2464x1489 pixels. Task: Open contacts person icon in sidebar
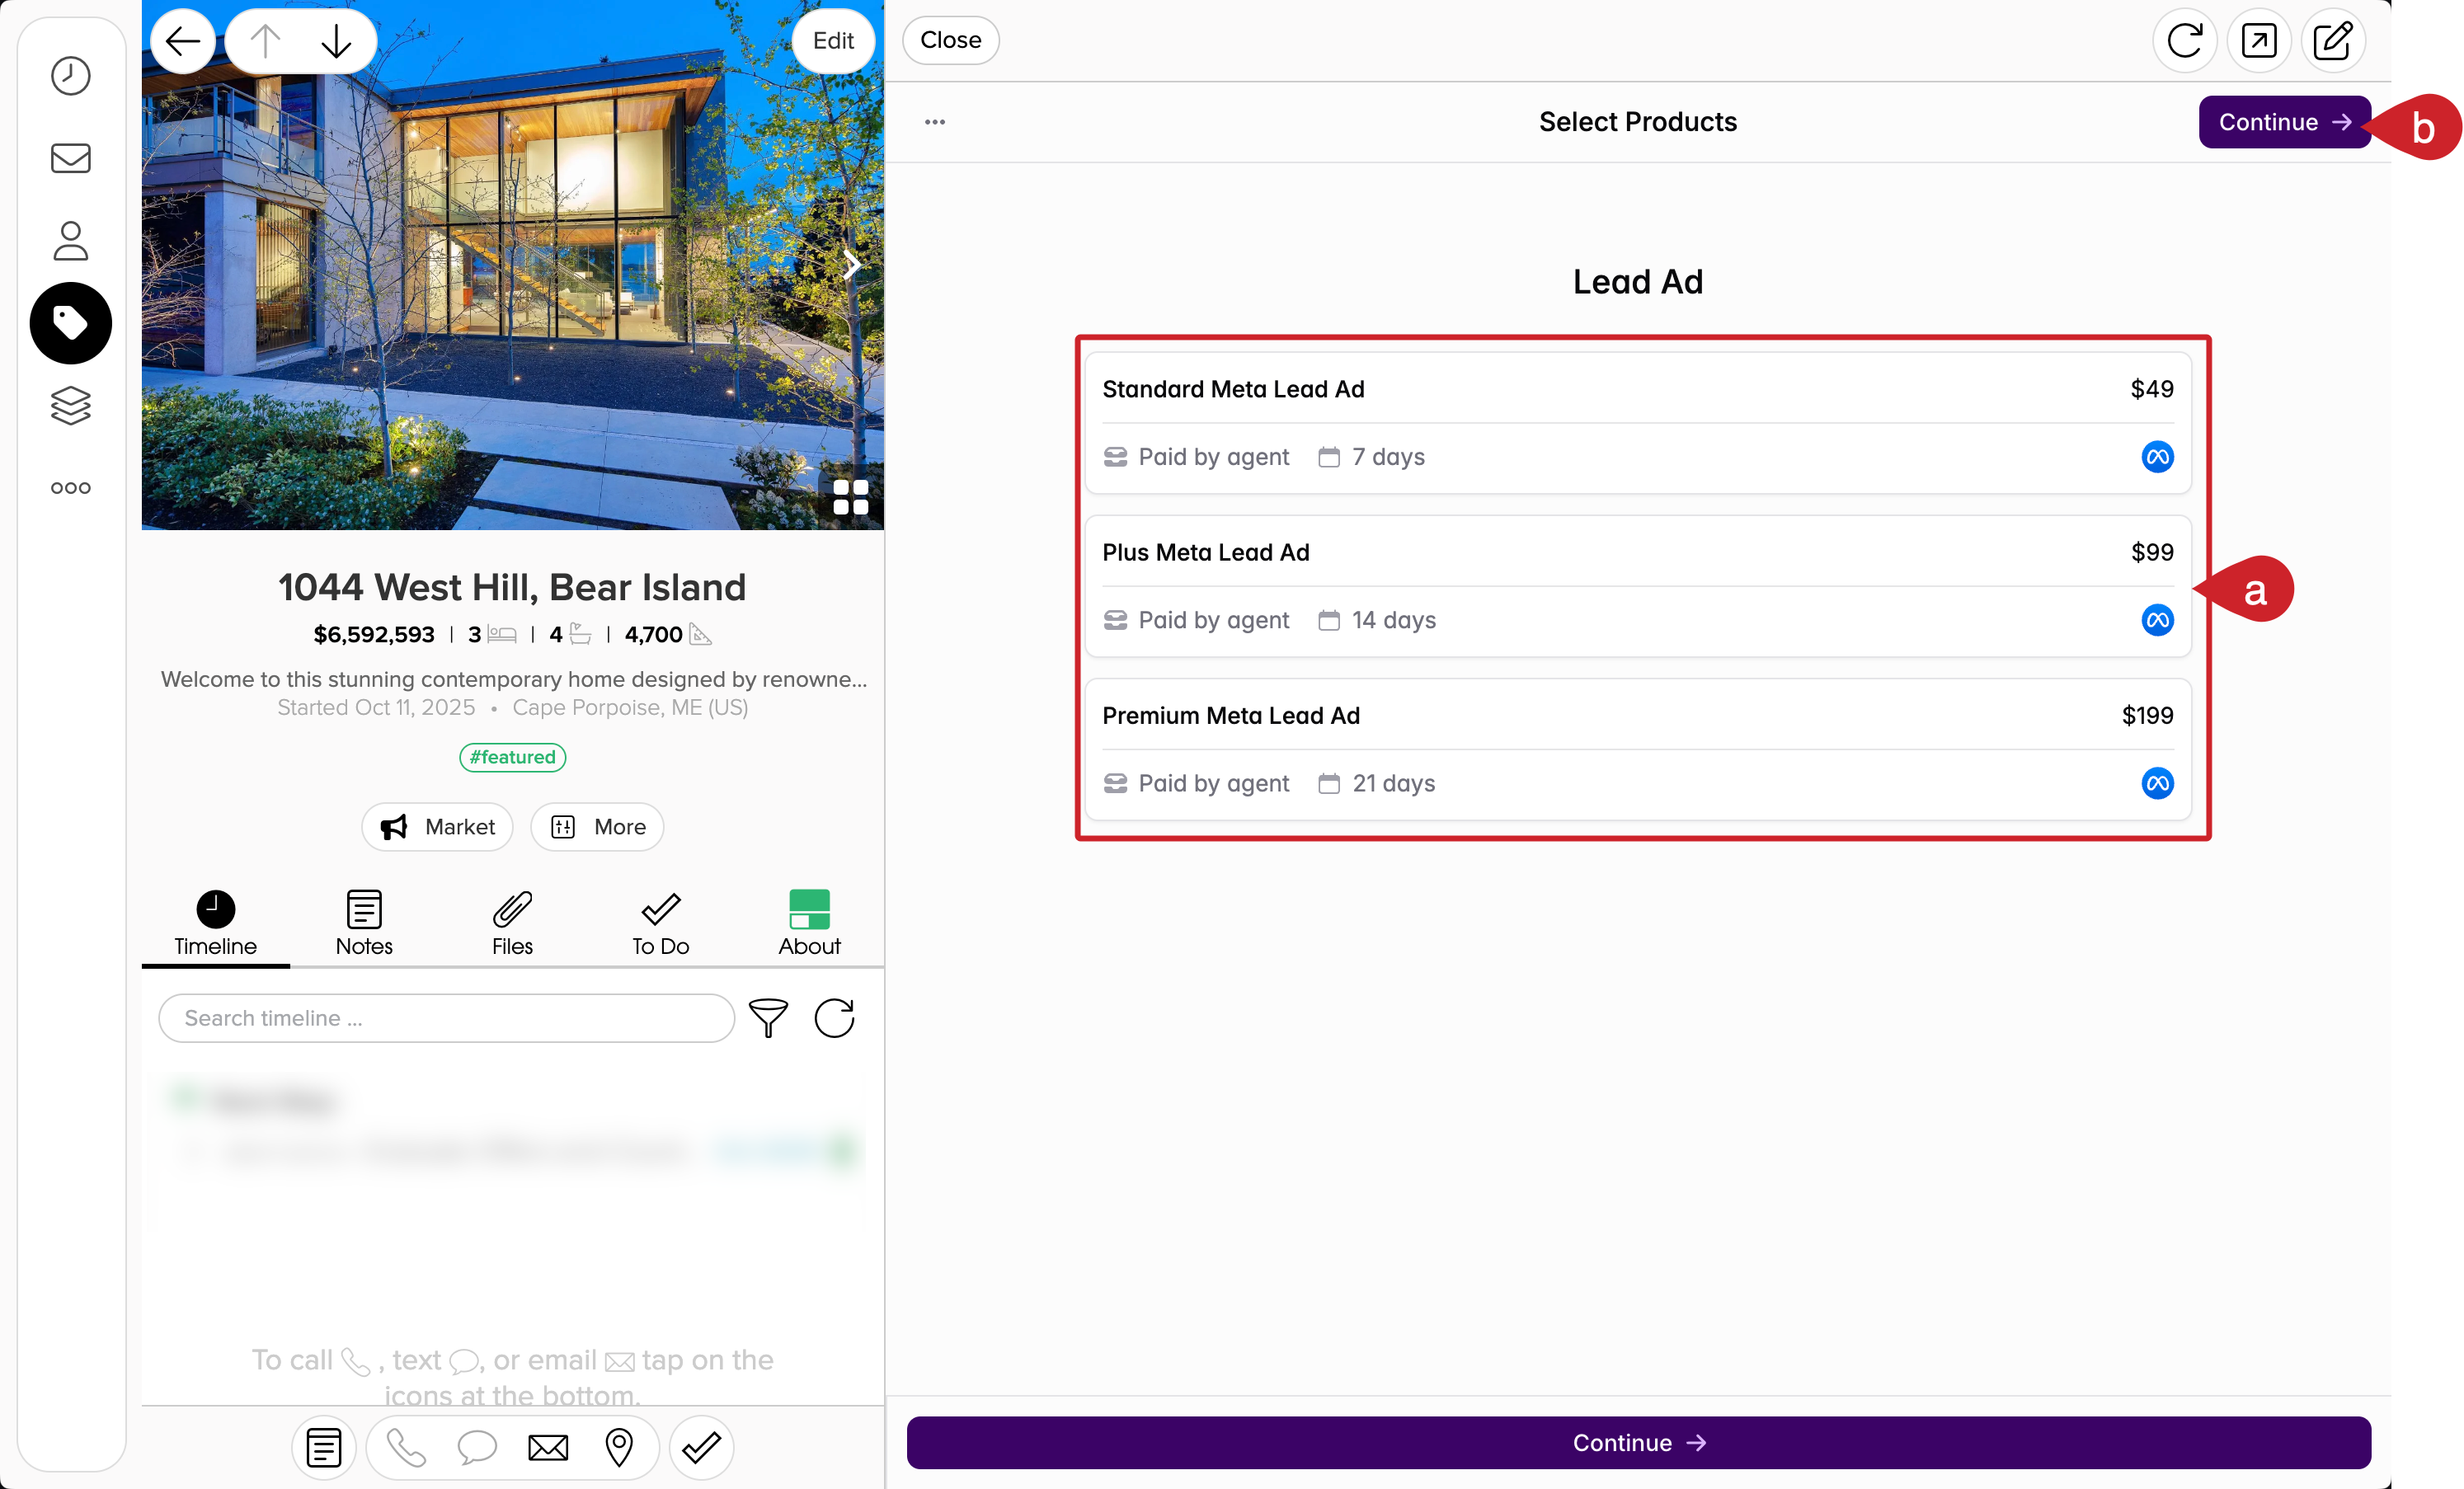[70, 241]
